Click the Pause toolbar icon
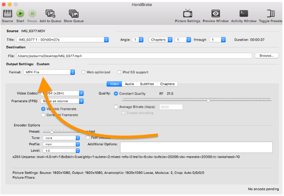Viewport: 284px width, 196px height. click(x=32, y=14)
